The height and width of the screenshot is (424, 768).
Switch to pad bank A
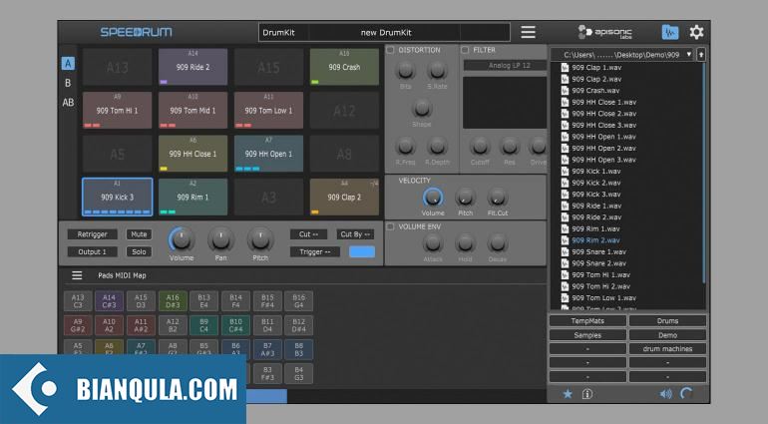pos(68,63)
